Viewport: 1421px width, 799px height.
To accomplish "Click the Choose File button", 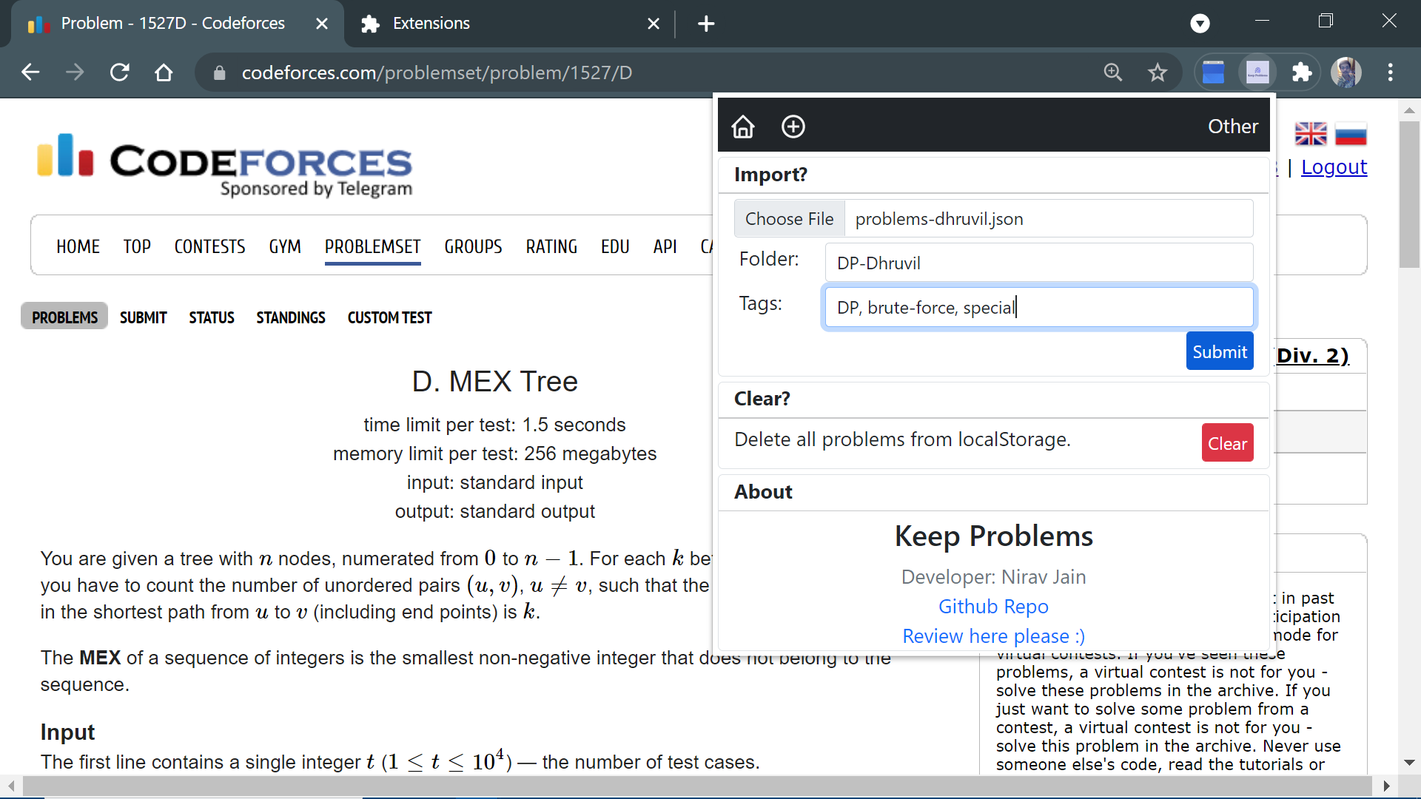I will (x=789, y=219).
